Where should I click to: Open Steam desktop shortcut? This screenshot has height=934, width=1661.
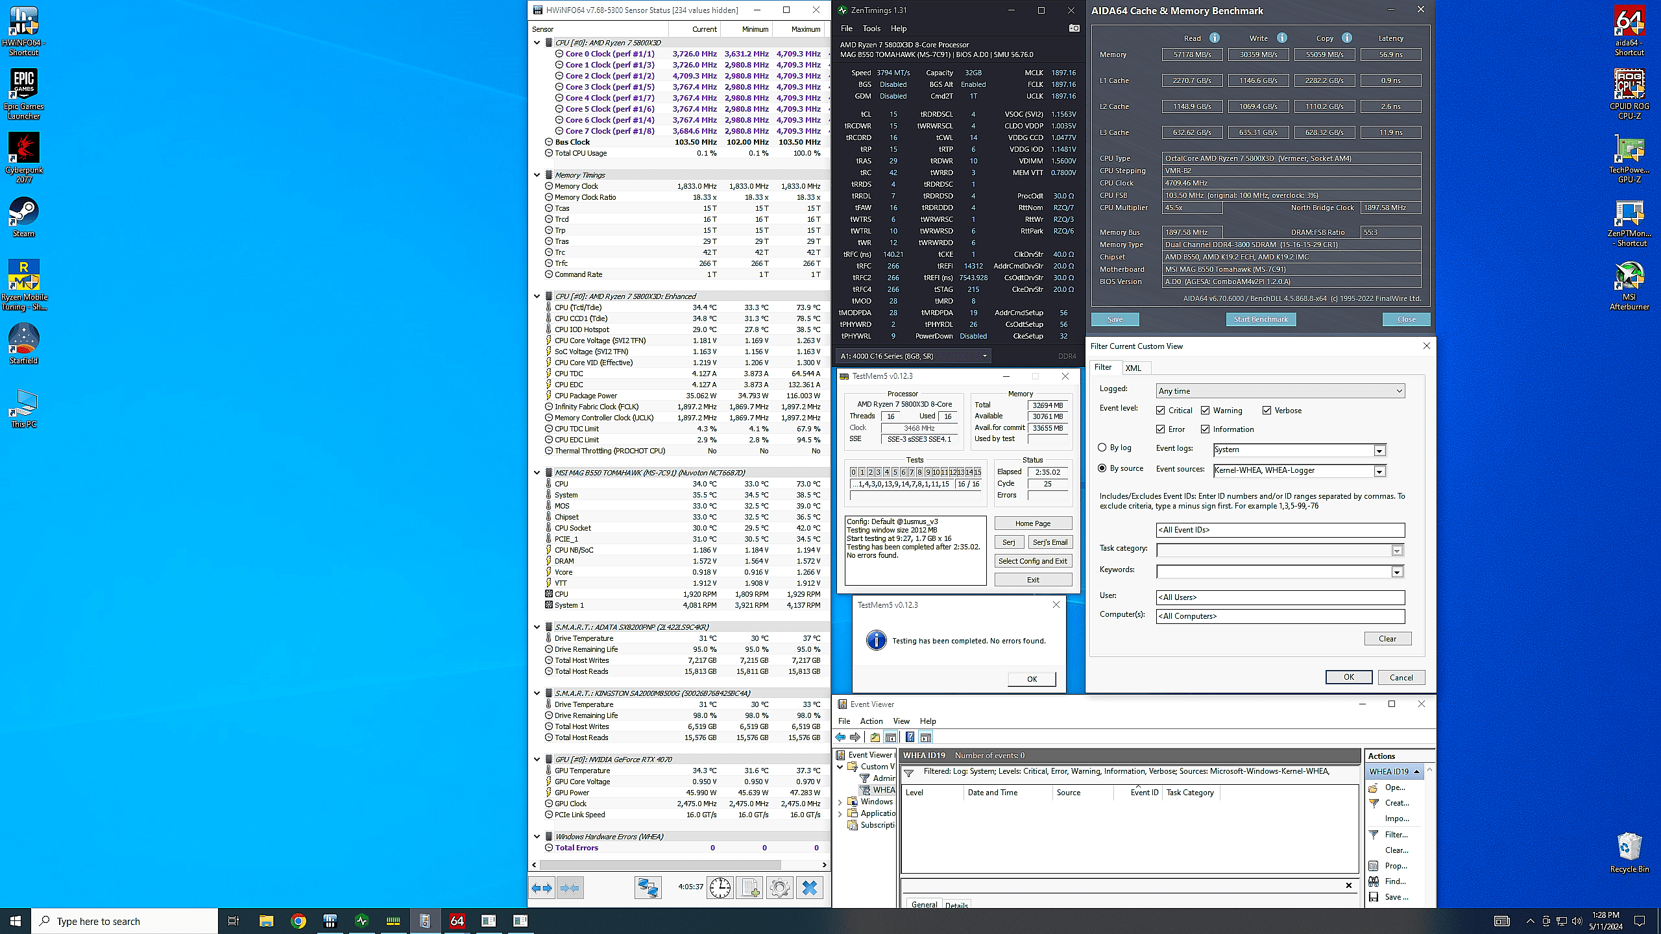click(24, 217)
